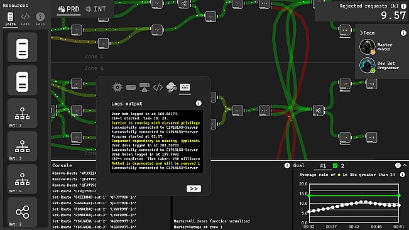This screenshot has height=230, width=409.
Task: Select console line Set-Route 'RDMACUAQ-out-3'
Action: click(x=94, y=215)
